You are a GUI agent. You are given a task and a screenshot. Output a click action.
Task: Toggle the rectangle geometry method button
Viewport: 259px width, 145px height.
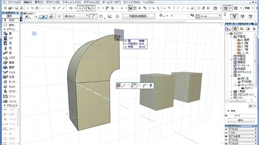[101, 17]
